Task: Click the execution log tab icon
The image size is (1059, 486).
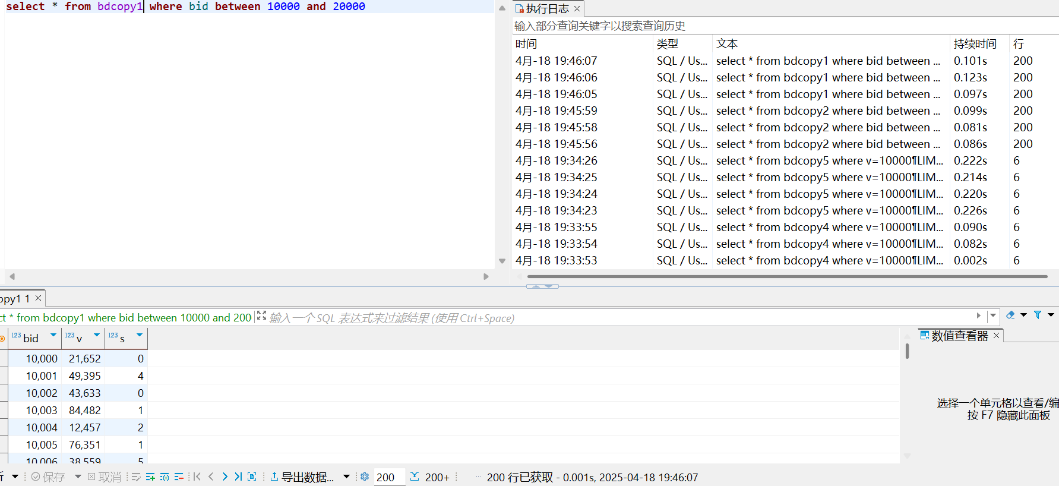Action: [520, 8]
